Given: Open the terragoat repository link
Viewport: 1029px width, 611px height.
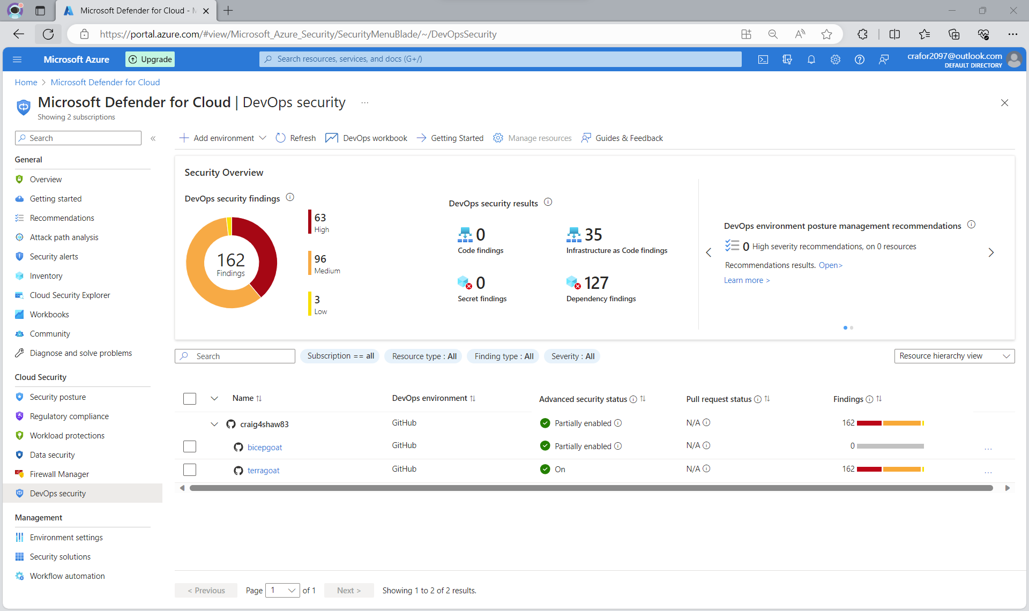Looking at the screenshot, I should coord(263,470).
